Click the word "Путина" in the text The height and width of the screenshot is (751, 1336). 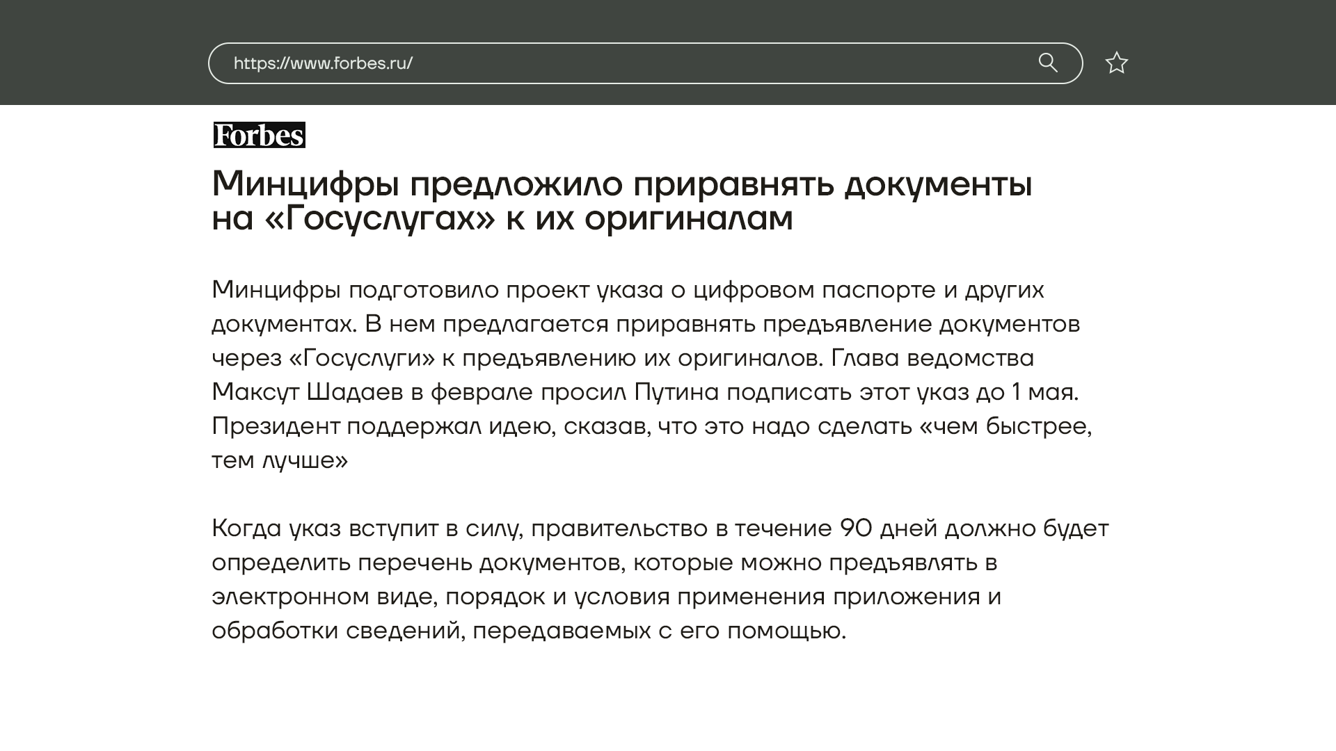click(x=676, y=392)
